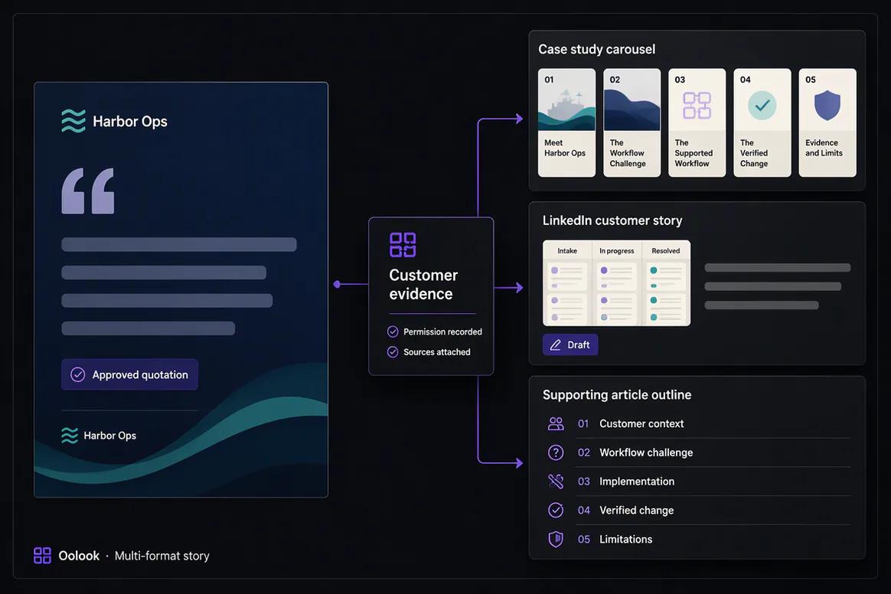
Task: Open carousel card 04 The Verified Change
Action: [762, 122]
